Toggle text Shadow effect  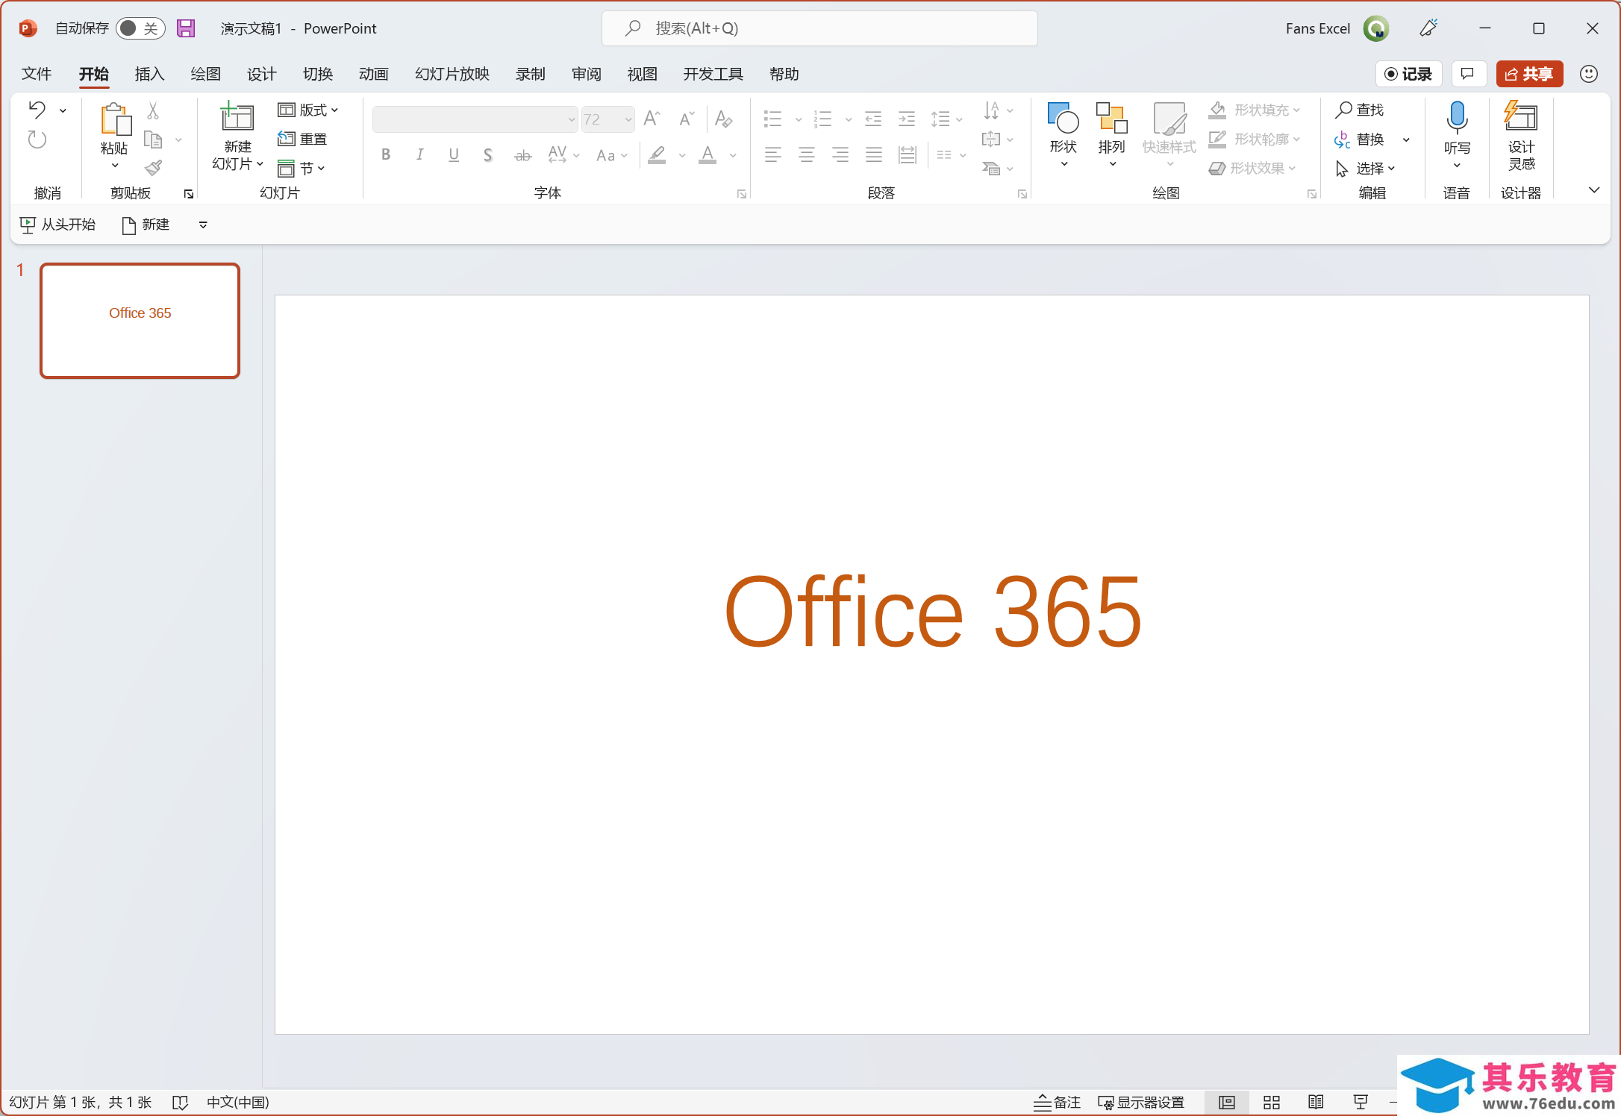tap(488, 154)
